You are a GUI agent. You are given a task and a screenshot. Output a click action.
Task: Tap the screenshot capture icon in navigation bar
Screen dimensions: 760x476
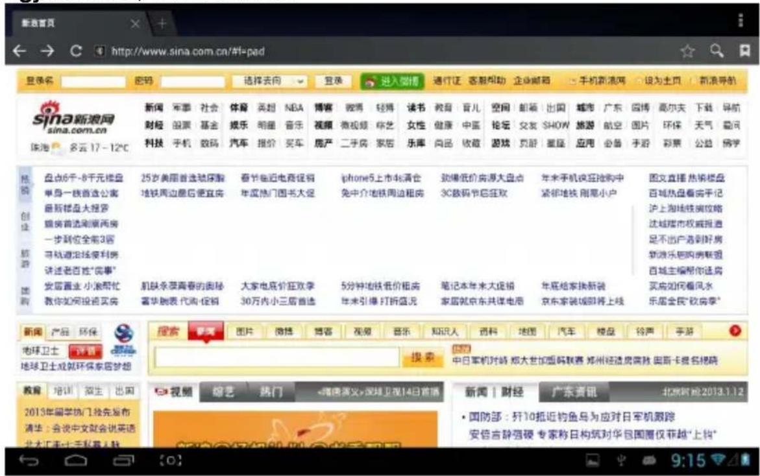click(171, 460)
